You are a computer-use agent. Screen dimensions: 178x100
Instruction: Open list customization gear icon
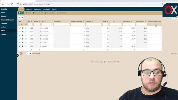20,21
